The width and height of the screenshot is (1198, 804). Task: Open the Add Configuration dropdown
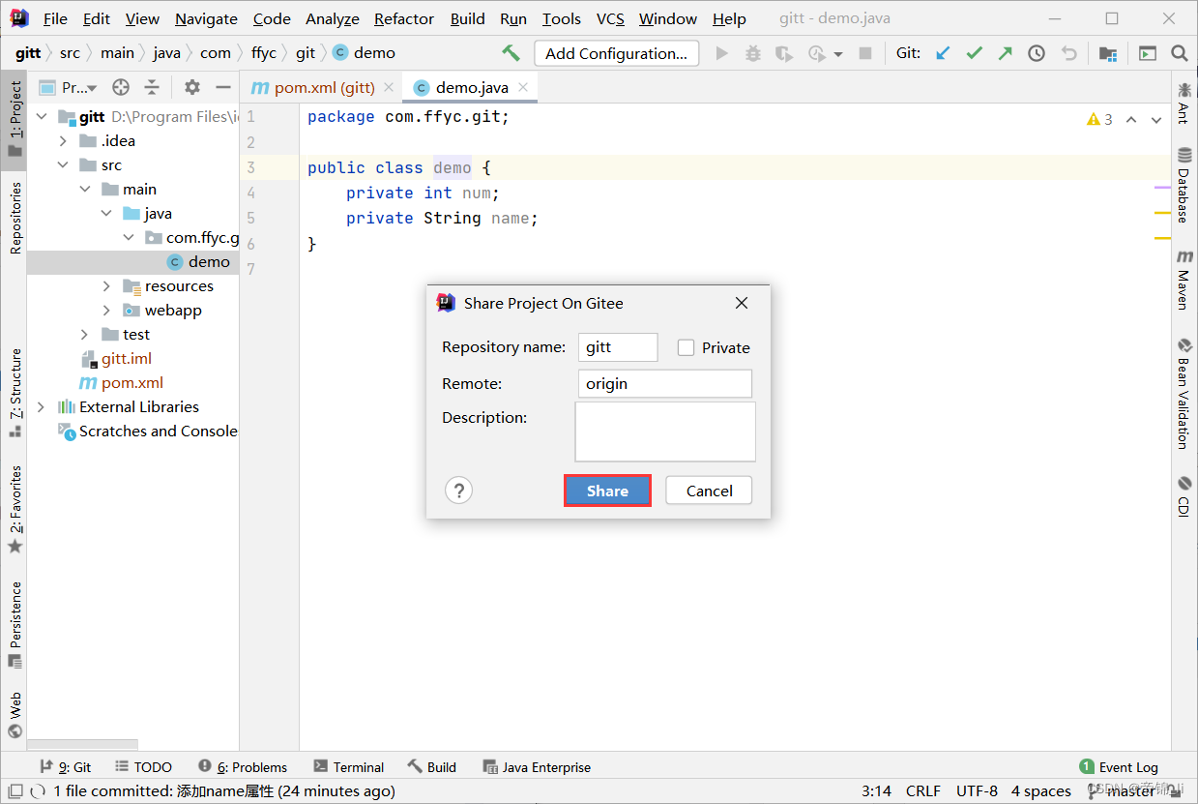coord(616,53)
